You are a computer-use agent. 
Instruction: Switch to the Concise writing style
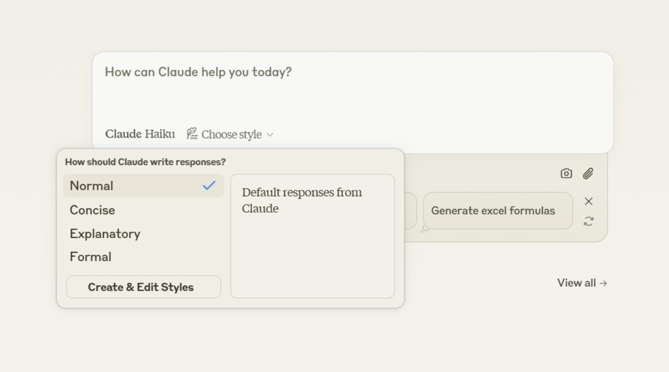(92, 210)
